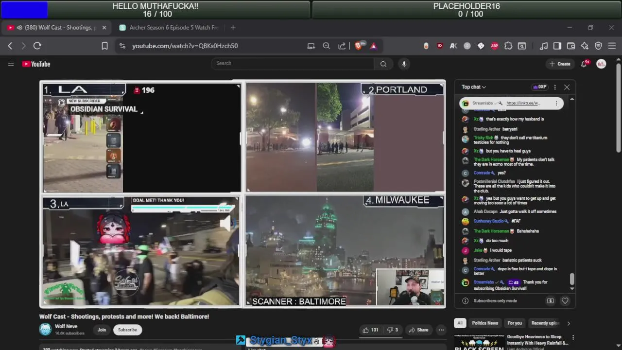
Task: Bookmark this page using the bookmark icon
Action: (x=104, y=46)
